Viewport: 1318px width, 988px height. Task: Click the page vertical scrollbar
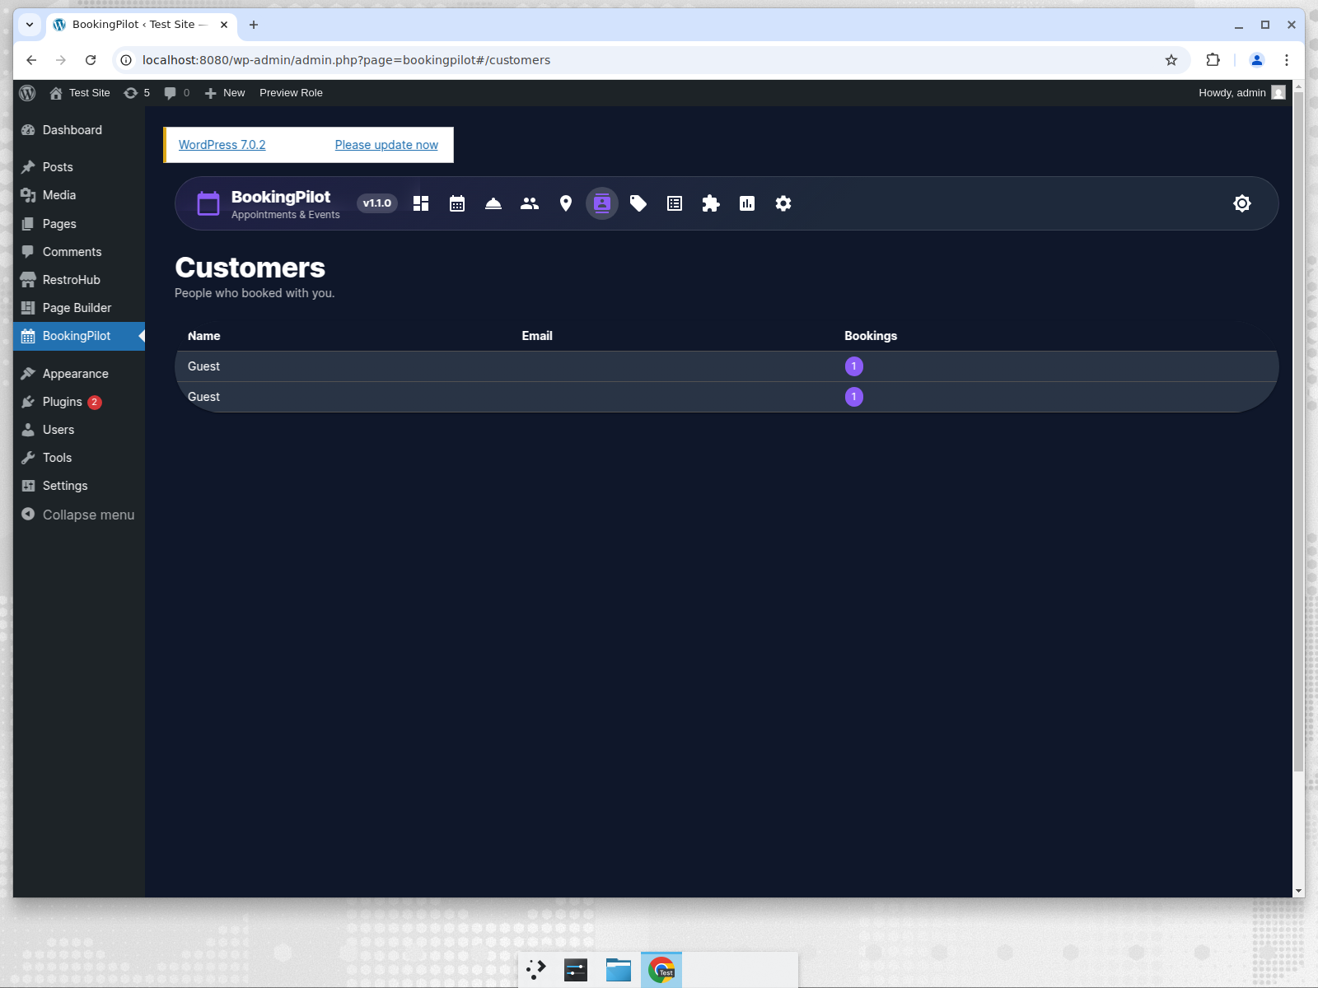[x=1298, y=431]
